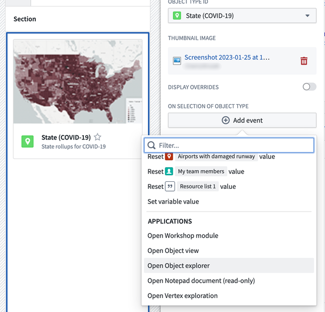The width and height of the screenshot is (325, 312).
Task: Click the magnifier icon in the Filter box
Action: click(x=152, y=145)
